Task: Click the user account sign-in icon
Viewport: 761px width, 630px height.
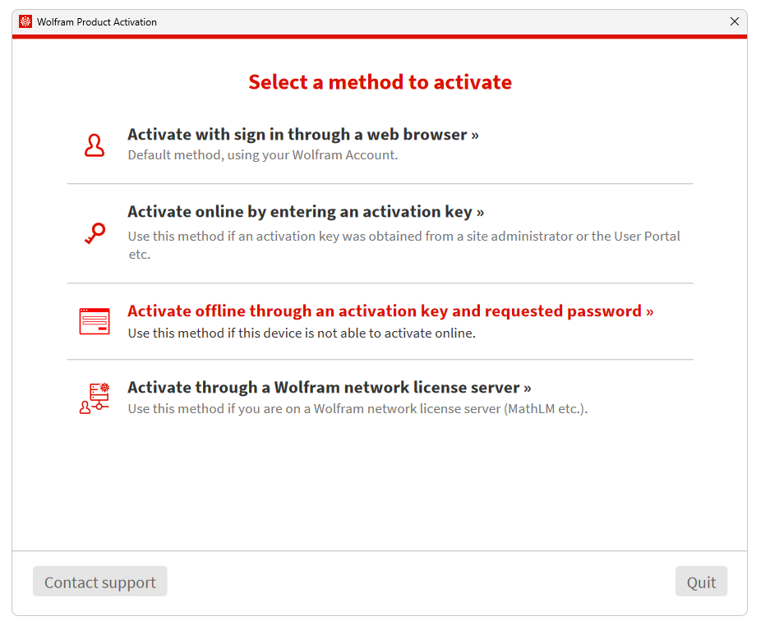Action: click(95, 145)
